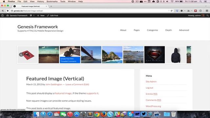Viewport: 210px width, 118px height.
Task: Open the Tools menu
Action: coord(63,1)
